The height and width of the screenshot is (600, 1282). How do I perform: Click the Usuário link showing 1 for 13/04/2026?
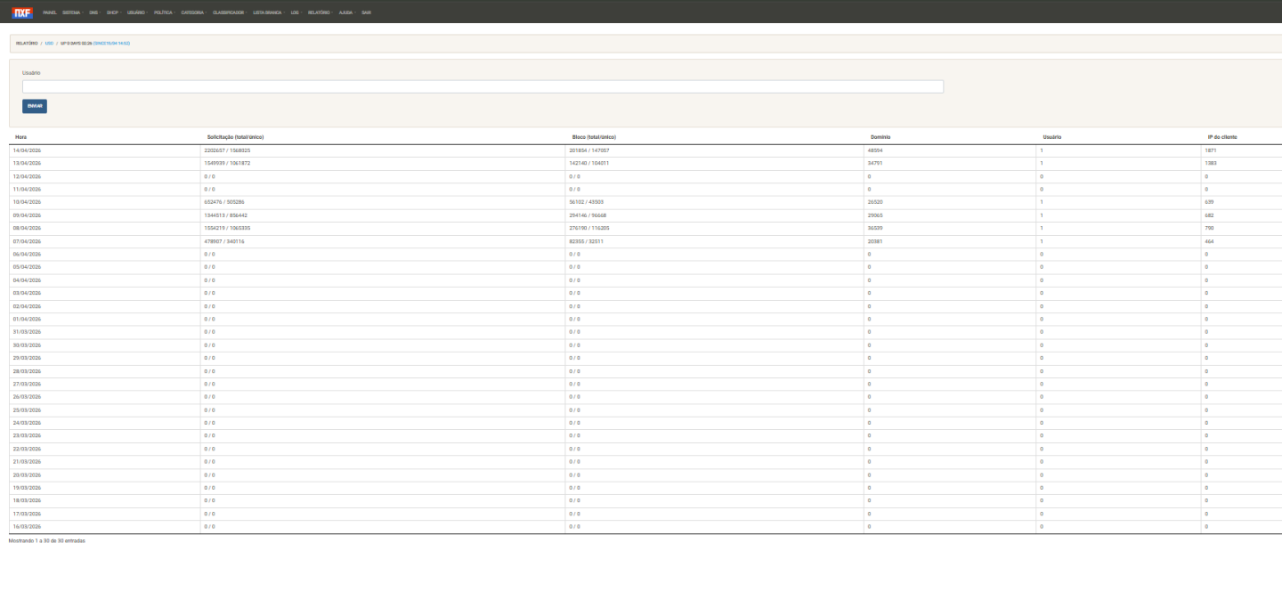point(1043,164)
